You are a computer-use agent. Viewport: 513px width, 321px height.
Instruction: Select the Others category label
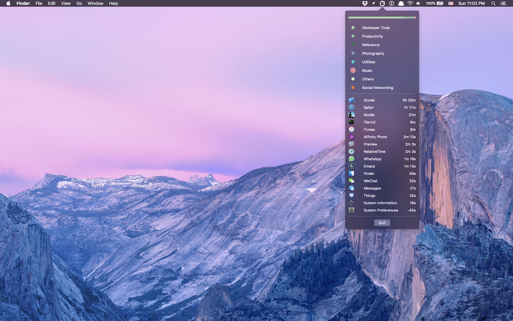368,79
